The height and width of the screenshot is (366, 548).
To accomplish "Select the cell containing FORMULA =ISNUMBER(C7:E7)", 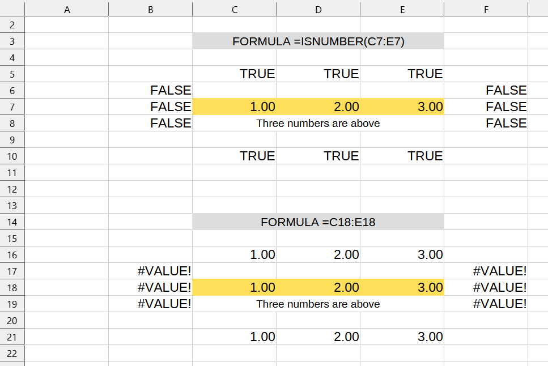I will 318,41.
